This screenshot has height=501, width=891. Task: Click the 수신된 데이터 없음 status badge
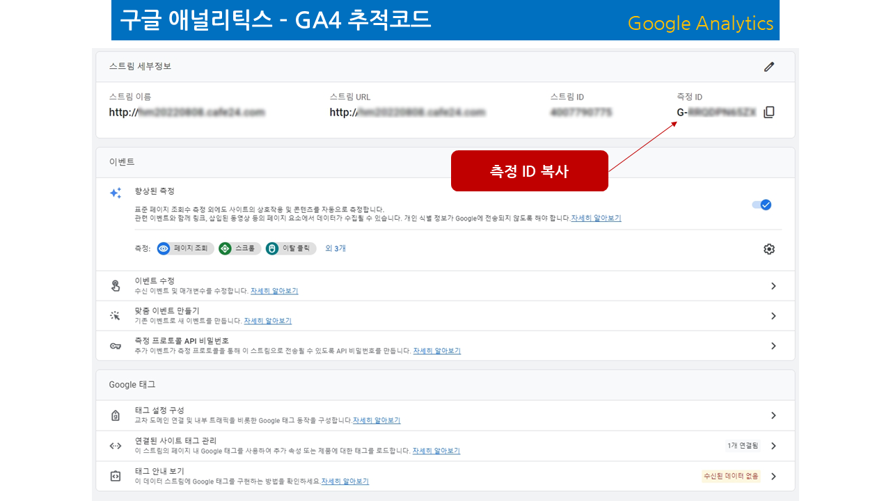731,477
